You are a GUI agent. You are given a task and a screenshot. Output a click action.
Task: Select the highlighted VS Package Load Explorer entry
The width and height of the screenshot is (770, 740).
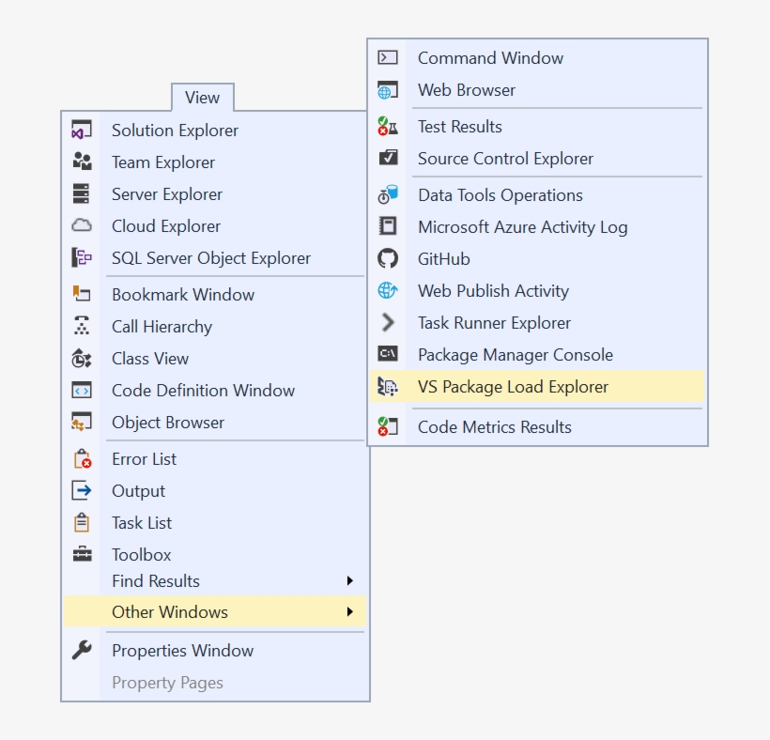(513, 386)
